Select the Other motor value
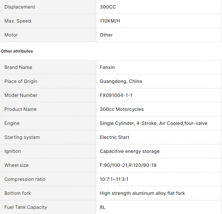The image size is (222, 214). (106, 35)
